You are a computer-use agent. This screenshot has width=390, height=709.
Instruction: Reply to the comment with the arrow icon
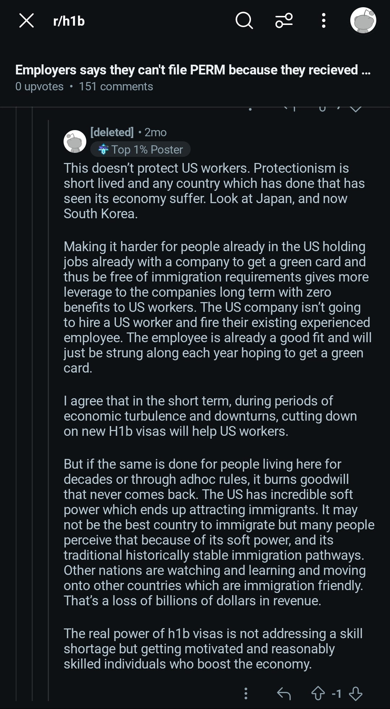coord(284,693)
